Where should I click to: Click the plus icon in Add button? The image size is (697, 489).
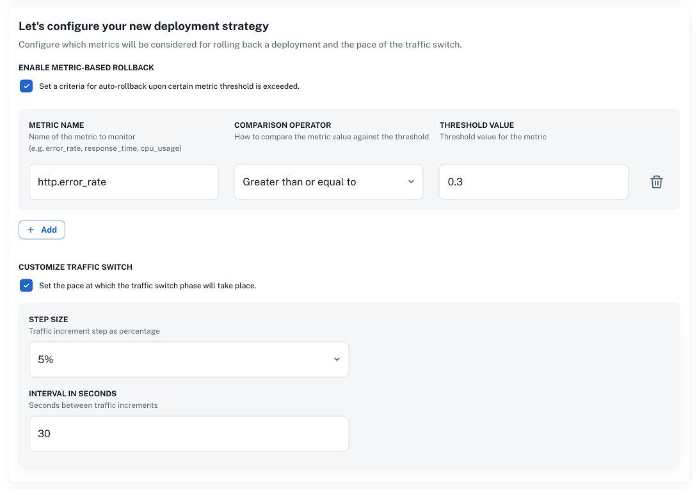coord(31,230)
